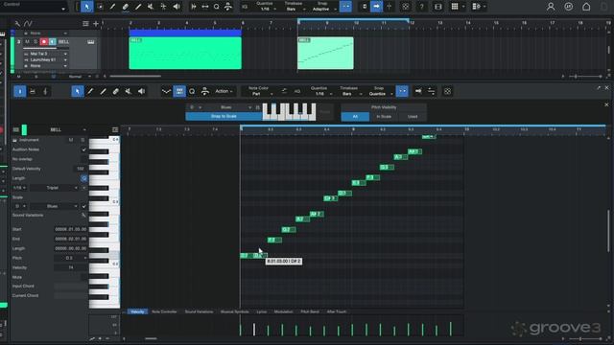Select the Arrow tool in top toolbar
This screenshot has width=614, height=345.
tap(87, 7)
